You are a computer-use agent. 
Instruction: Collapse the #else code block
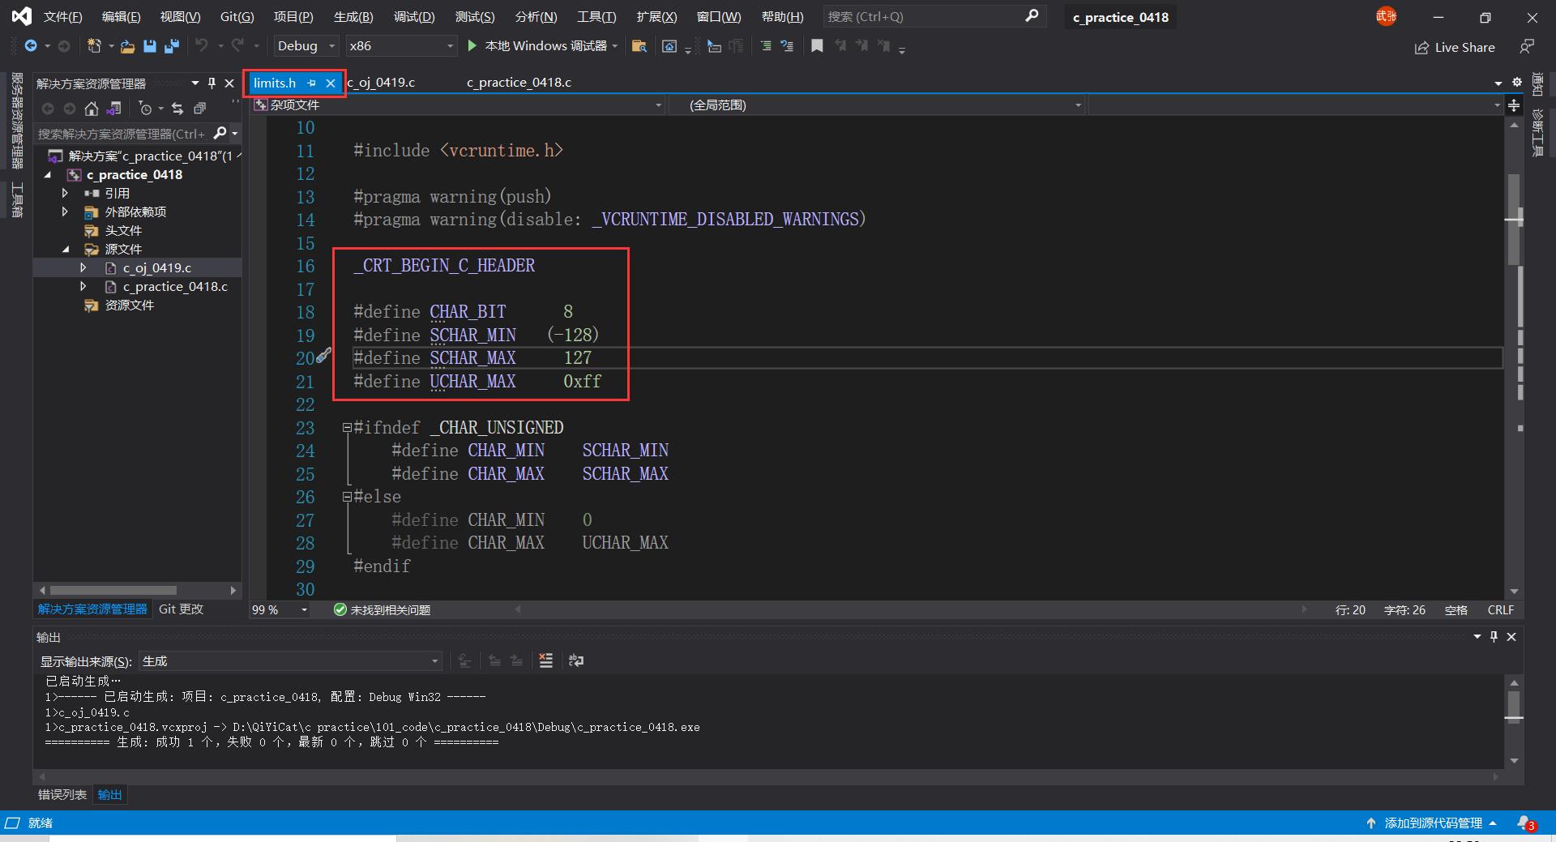[347, 497]
